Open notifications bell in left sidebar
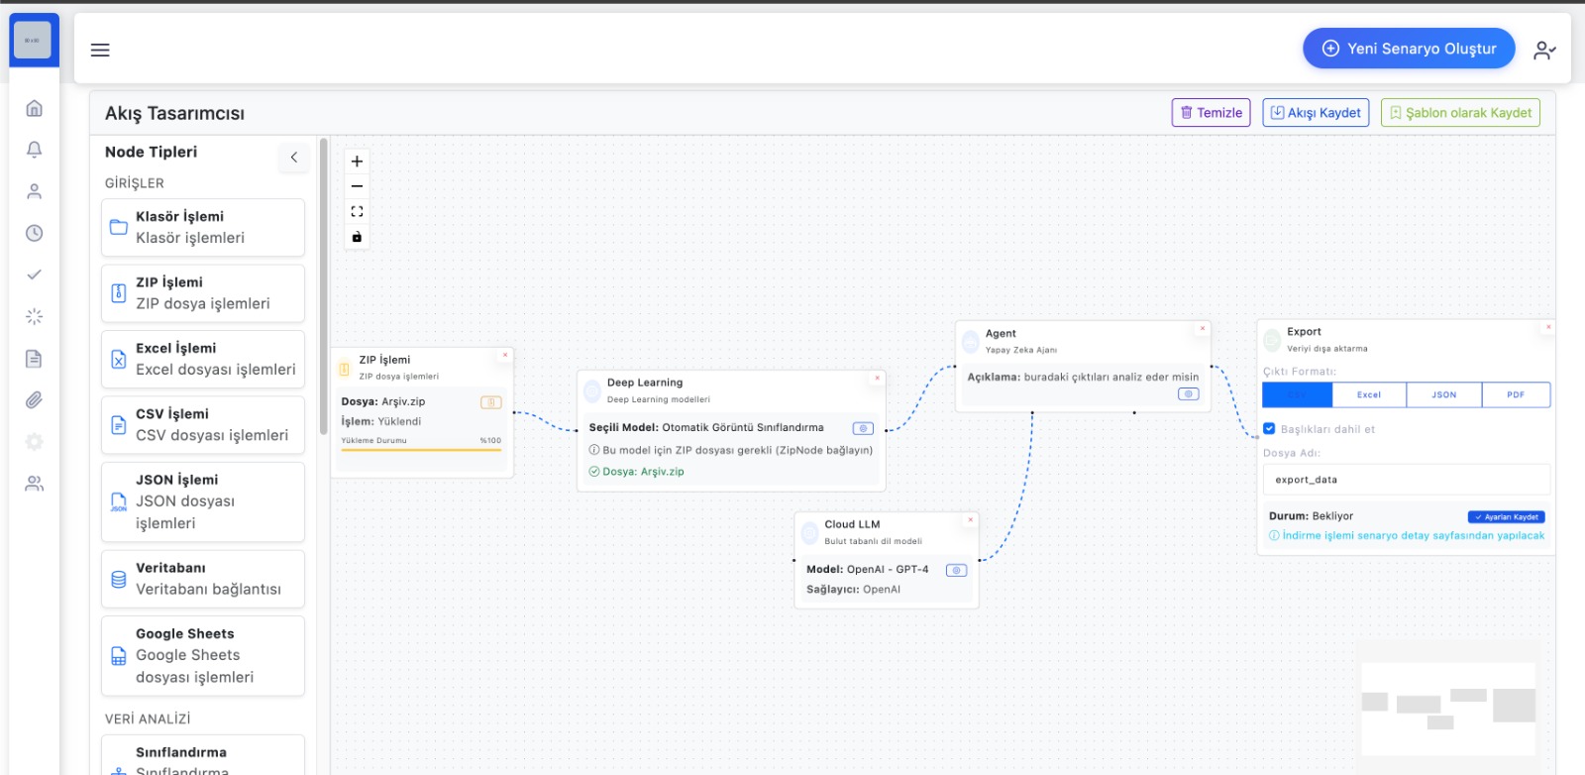1585x775 pixels. click(x=34, y=150)
